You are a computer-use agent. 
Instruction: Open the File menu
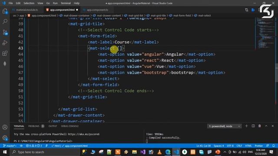10,3
